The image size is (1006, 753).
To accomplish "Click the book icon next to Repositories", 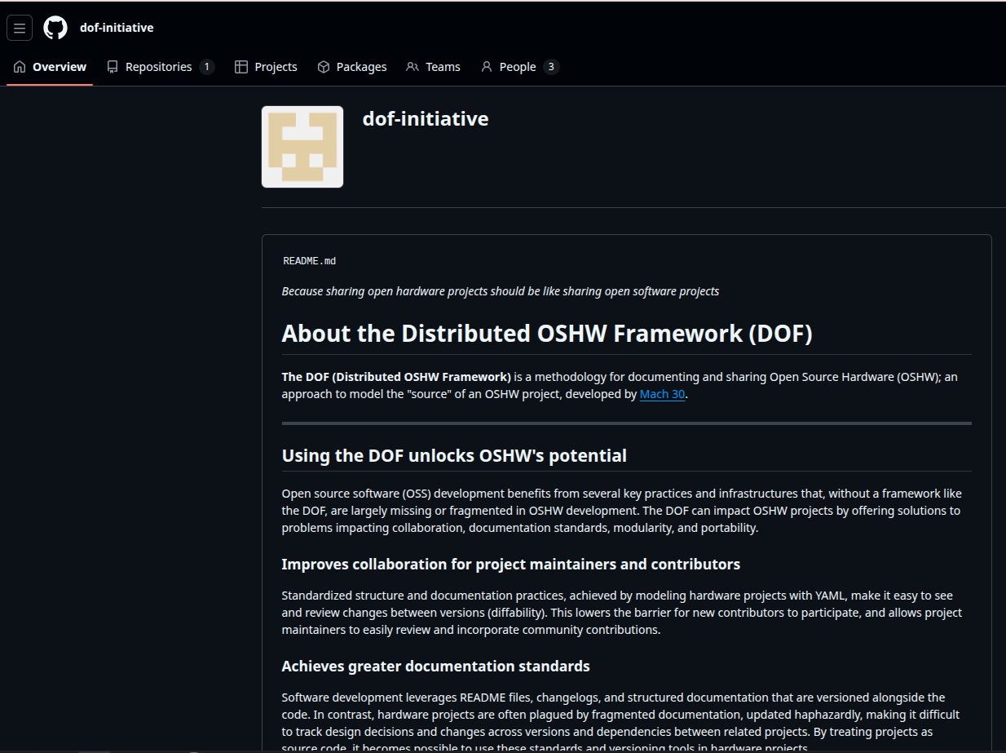I will [112, 66].
